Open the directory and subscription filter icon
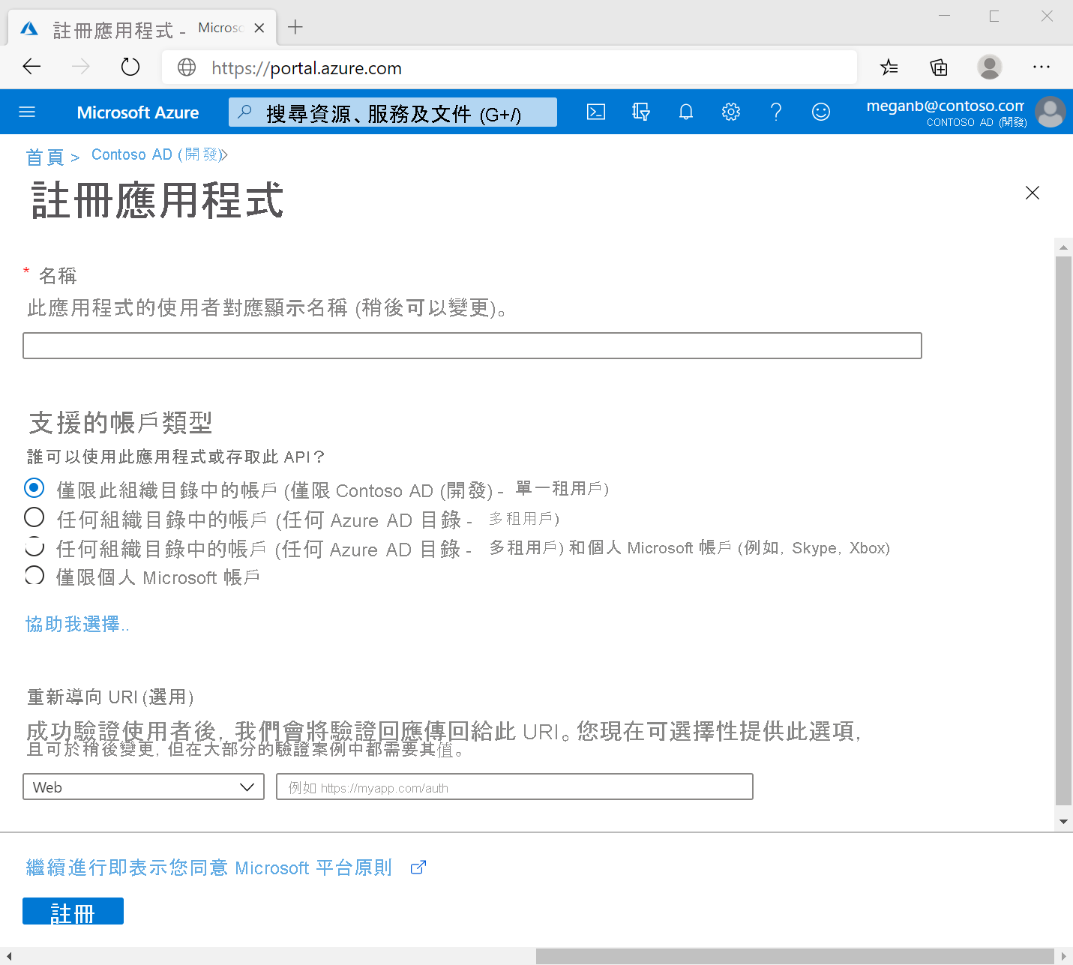The width and height of the screenshot is (1073, 965). coord(640,112)
